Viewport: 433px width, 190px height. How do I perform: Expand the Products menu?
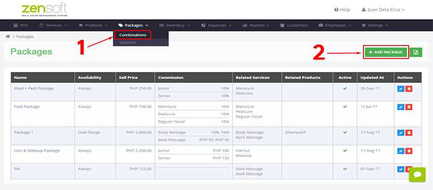[x=93, y=25]
